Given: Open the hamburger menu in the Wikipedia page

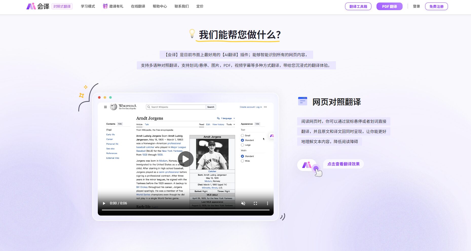Looking at the screenshot, I should 105,107.
